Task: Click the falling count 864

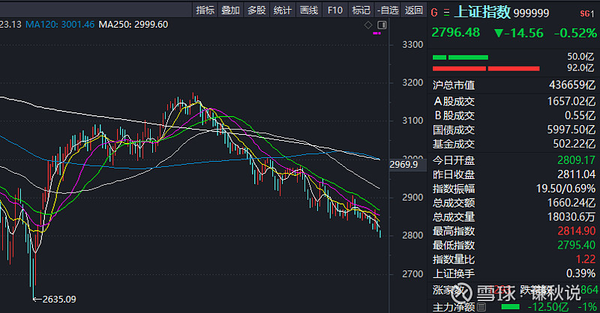Action: click(589, 291)
